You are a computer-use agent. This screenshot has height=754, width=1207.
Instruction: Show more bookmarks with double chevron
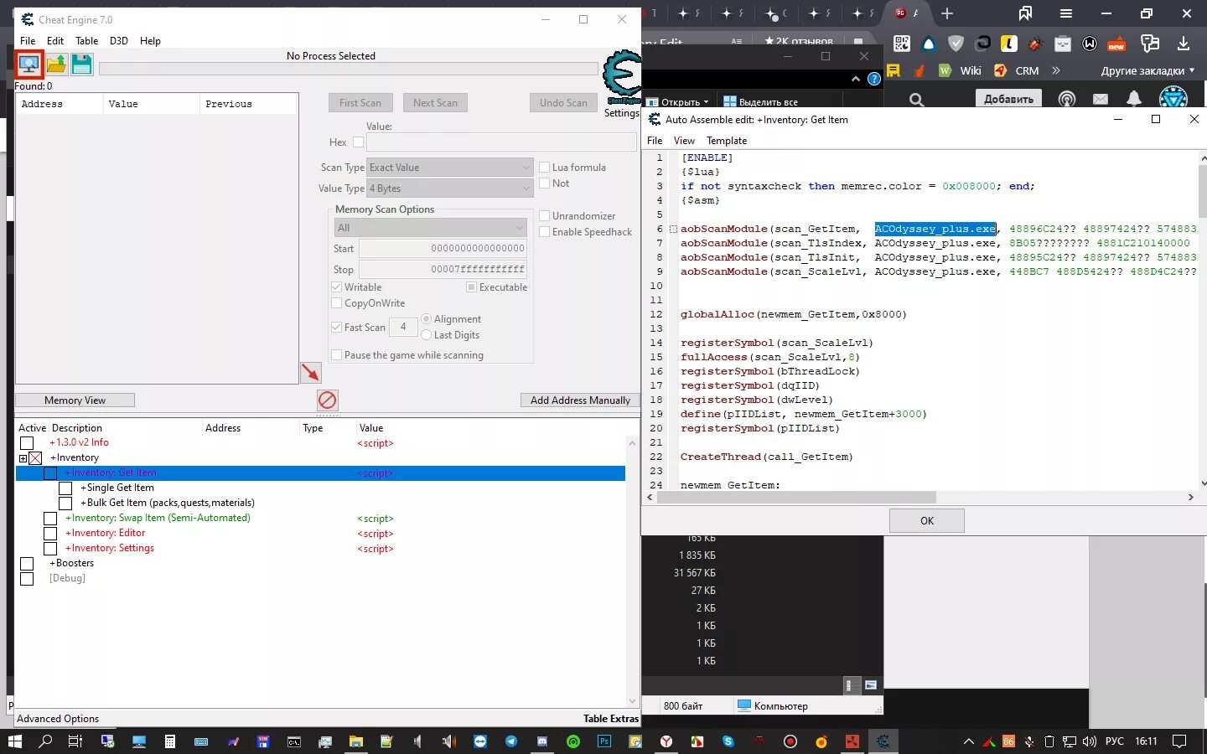(x=1056, y=71)
